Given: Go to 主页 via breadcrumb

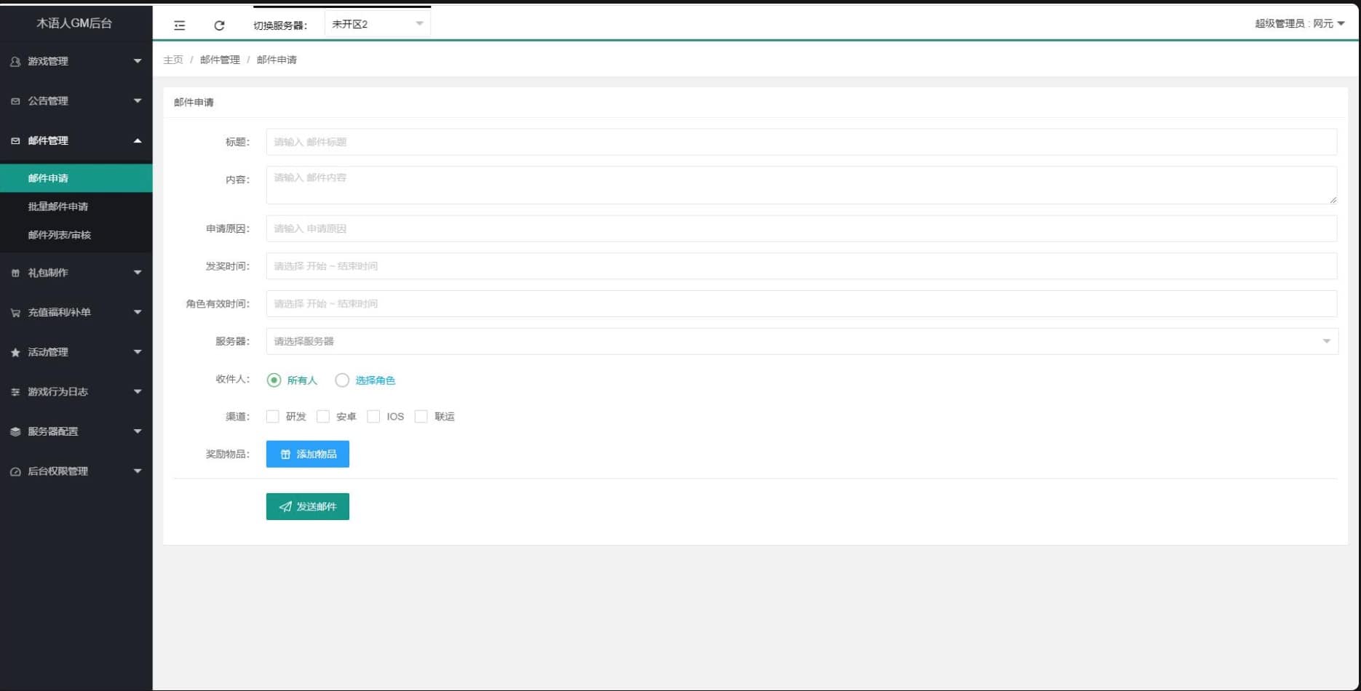Looking at the screenshot, I should (173, 60).
